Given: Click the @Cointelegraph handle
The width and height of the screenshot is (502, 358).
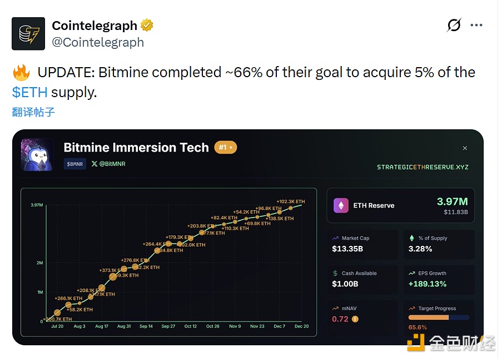Looking at the screenshot, I should point(97,42).
